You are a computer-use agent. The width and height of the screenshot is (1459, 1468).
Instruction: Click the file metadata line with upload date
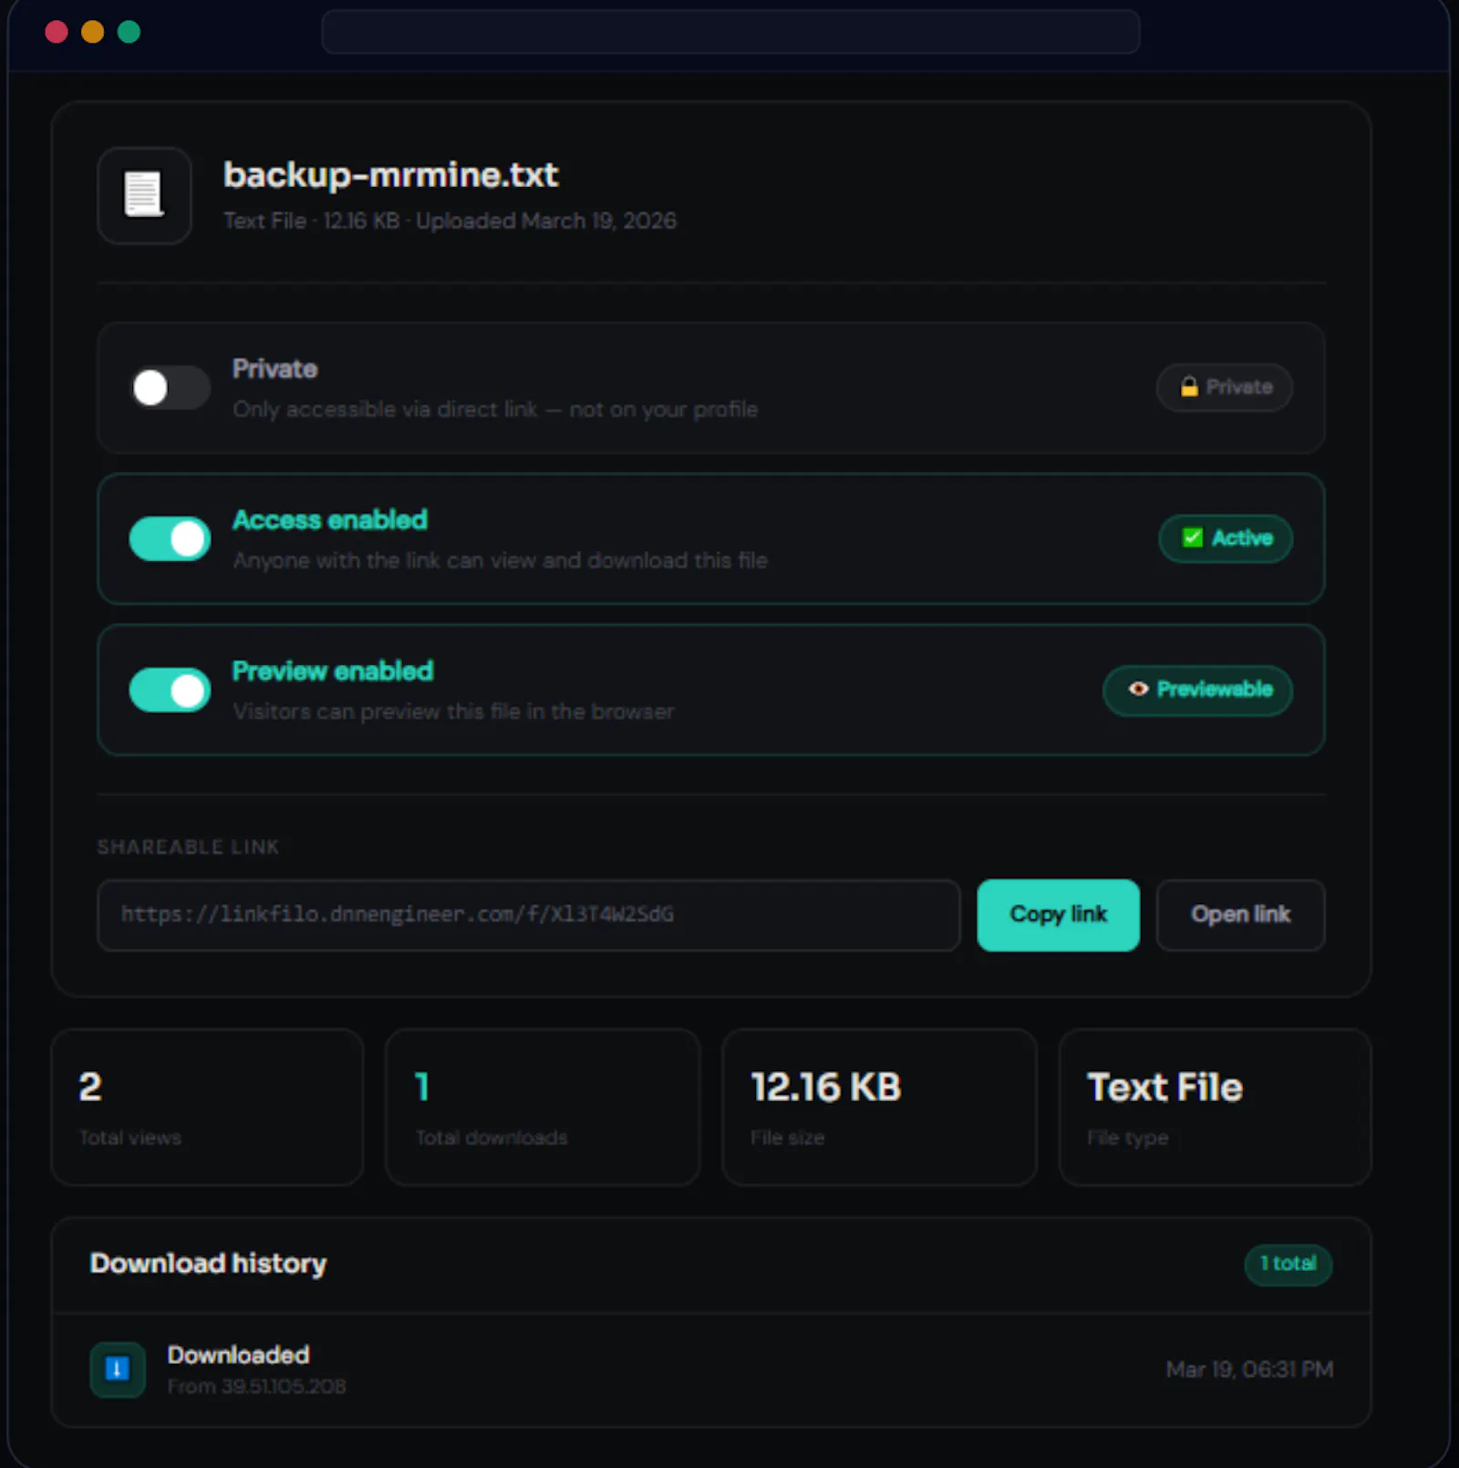point(450,221)
